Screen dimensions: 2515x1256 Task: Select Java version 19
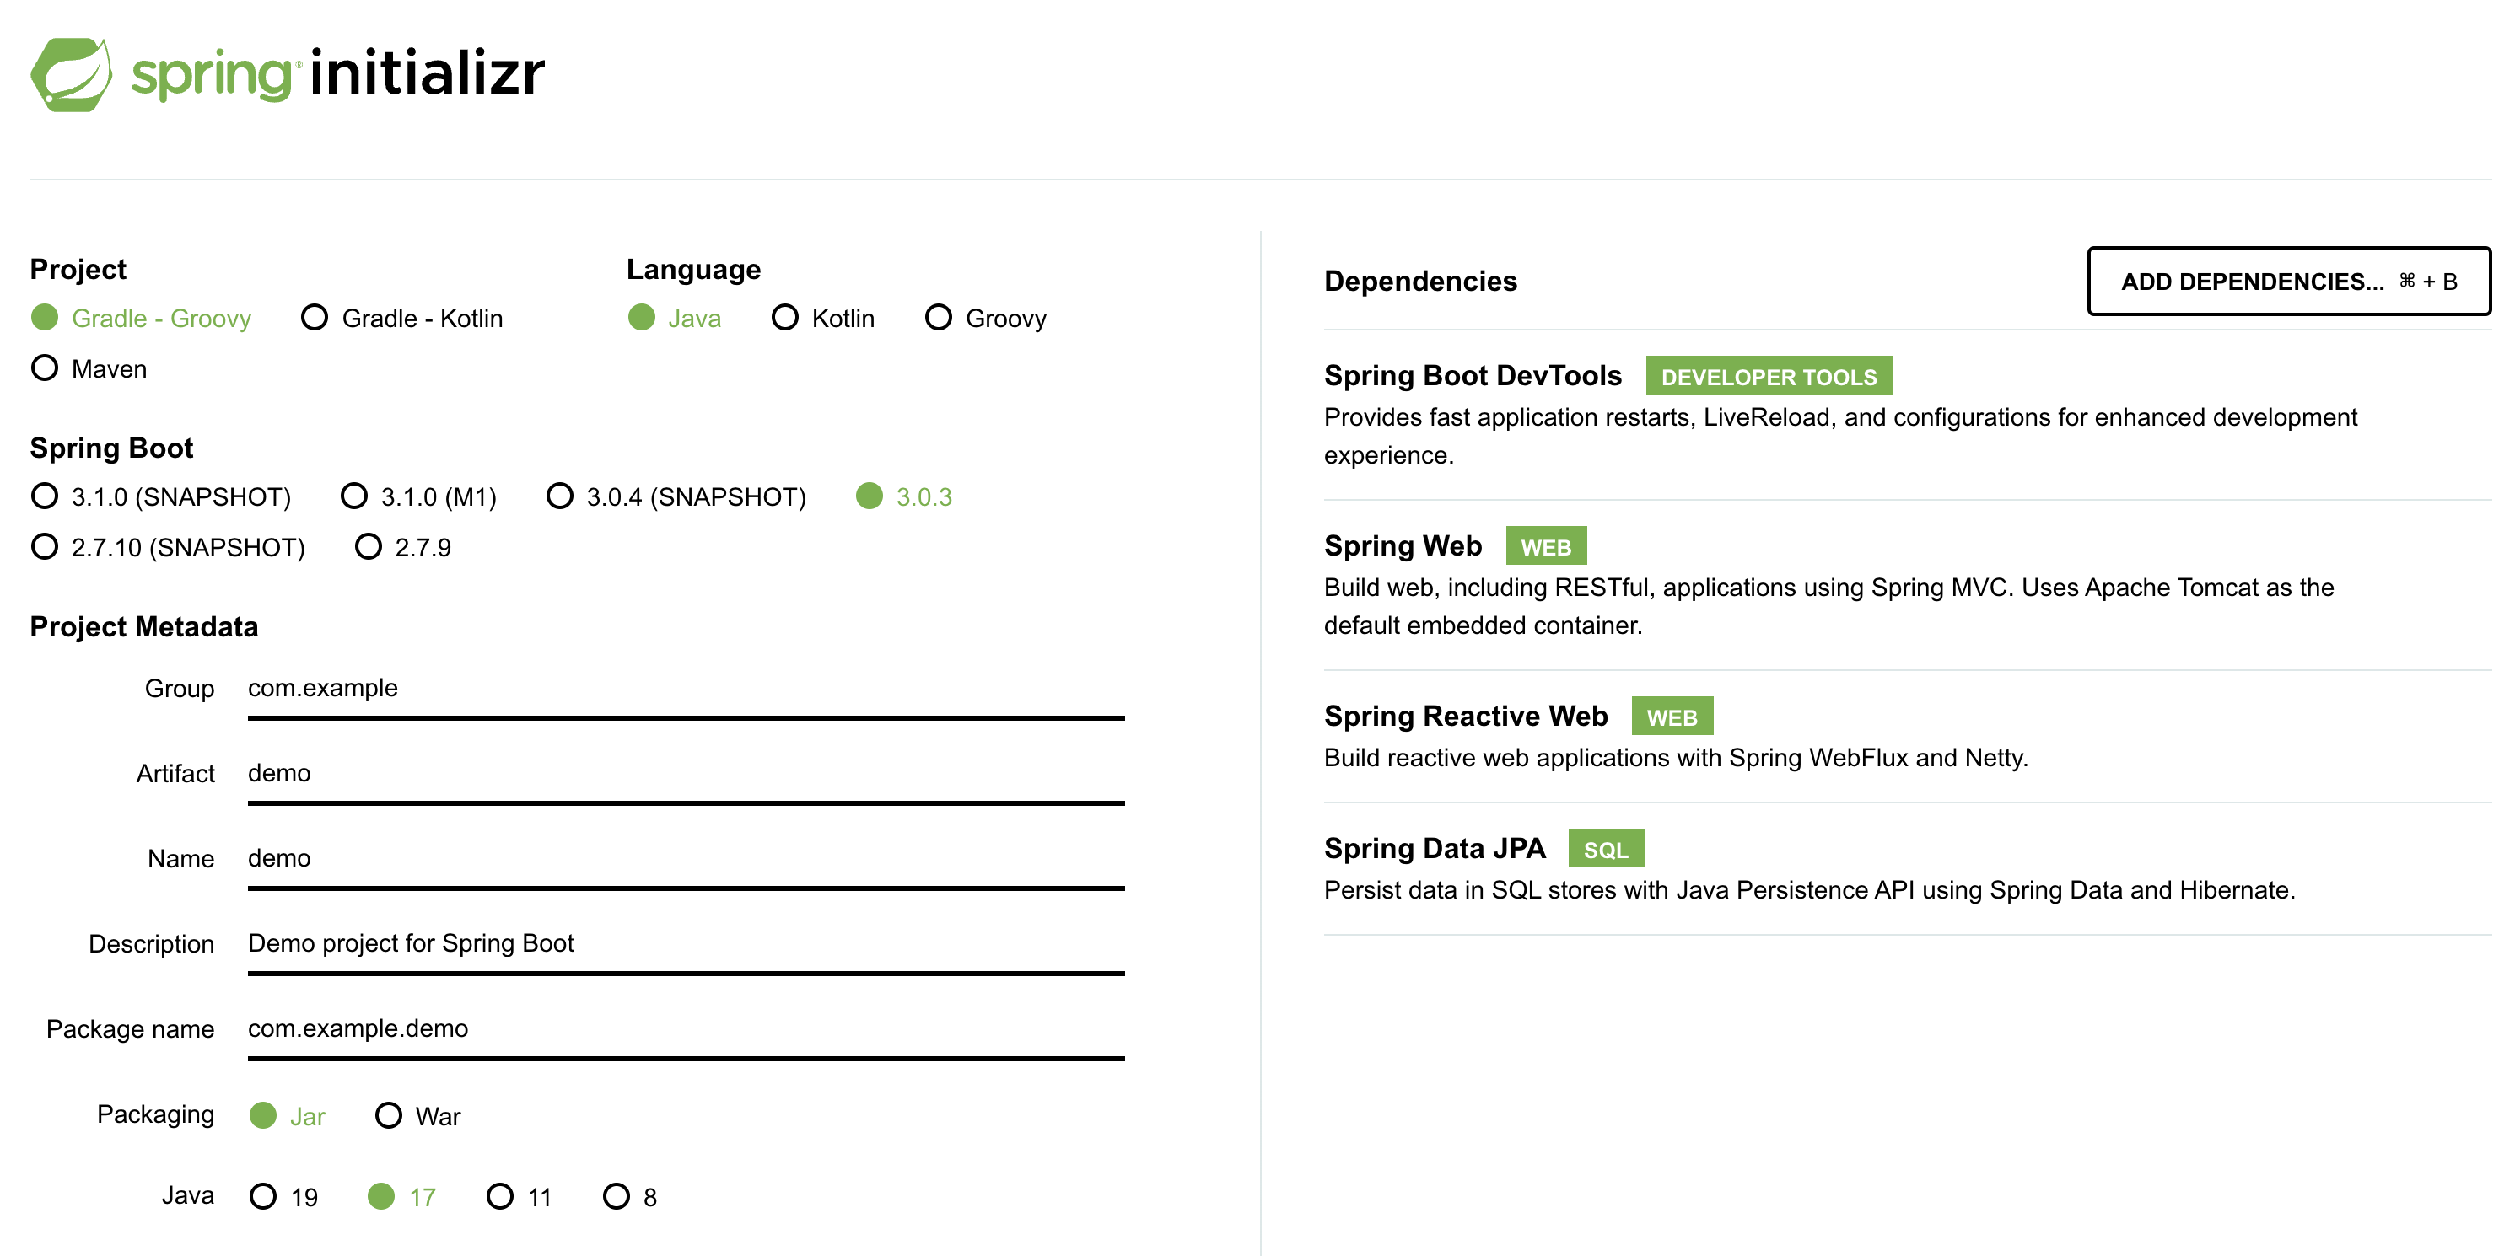(x=284, y=1198)
